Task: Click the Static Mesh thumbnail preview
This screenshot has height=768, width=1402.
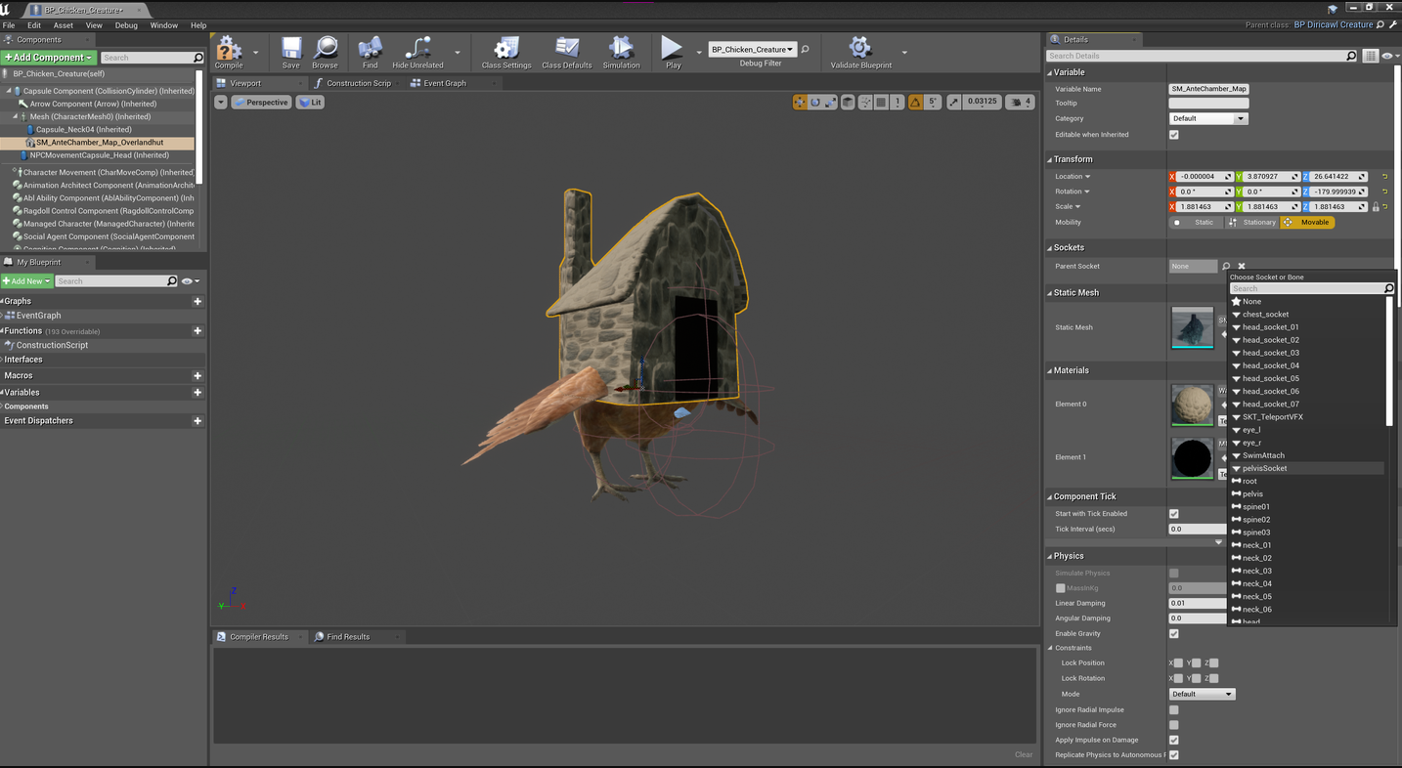Action: pos(1192,327)
